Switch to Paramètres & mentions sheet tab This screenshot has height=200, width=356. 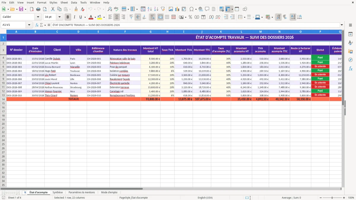pyautogui.click(x=82, y=192)
